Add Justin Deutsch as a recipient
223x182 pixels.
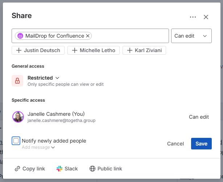coord(38,50)
